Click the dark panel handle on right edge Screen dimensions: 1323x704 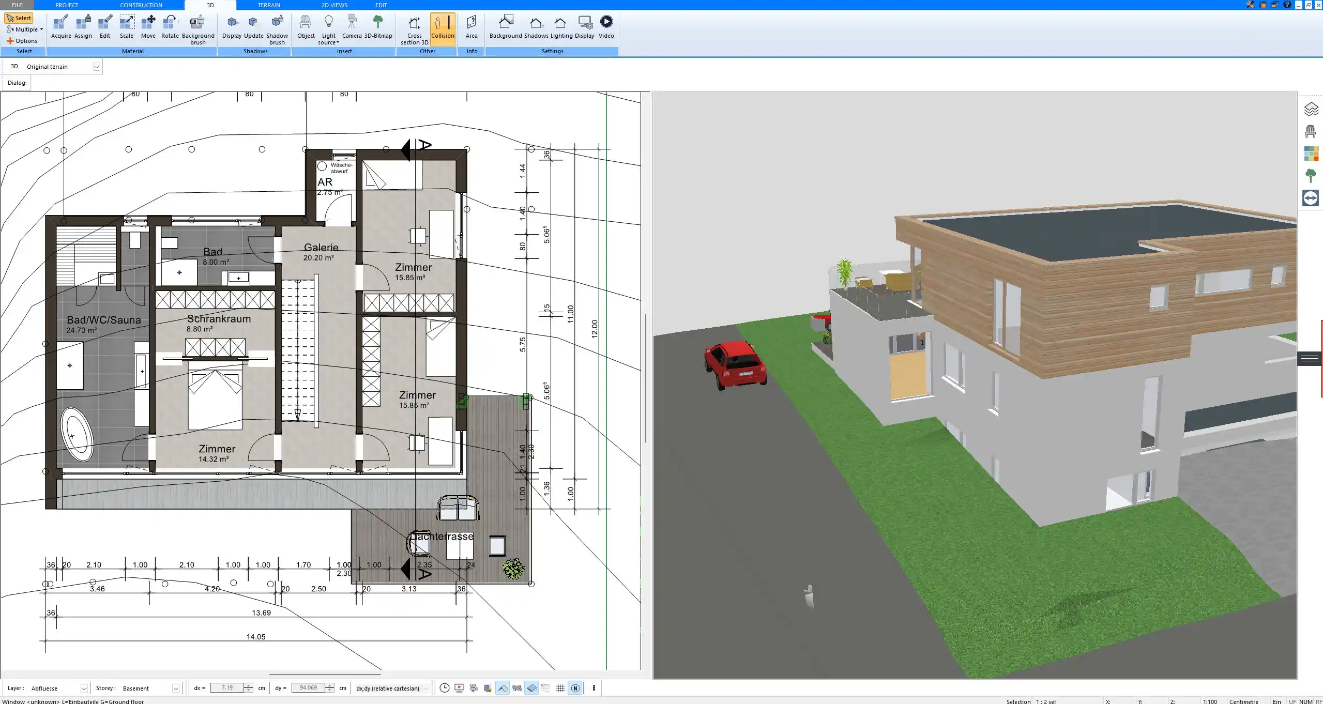tap(1310, 358)
